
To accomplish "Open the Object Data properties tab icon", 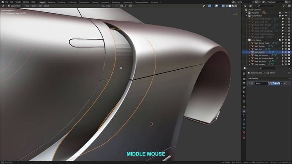I will point(244,128).
